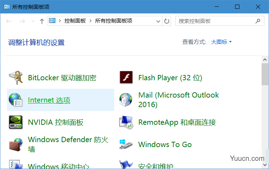Select the 控制面板 breadcrumb

coord(75,21)
